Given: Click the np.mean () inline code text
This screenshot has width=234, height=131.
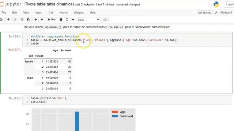Looking at the screenshot, I should (53, 27).
